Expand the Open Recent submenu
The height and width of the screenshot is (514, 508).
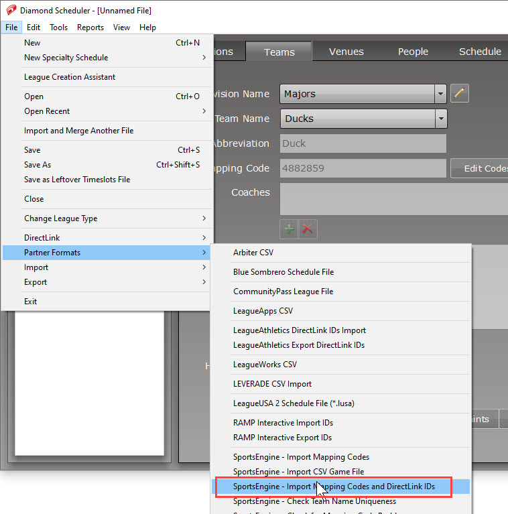pyautogui.click(x=107, y=111)
